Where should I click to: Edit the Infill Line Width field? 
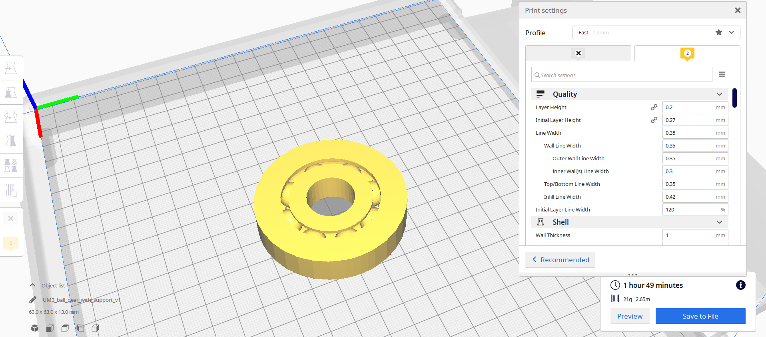point(695,197)
